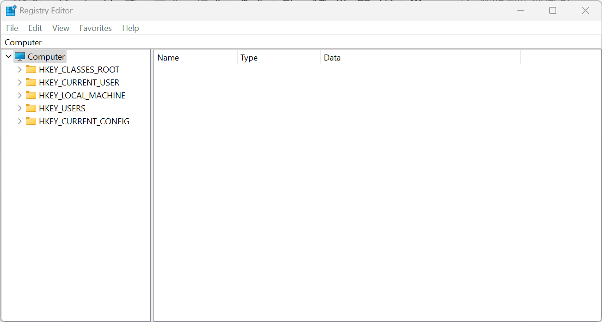Click the Computer monitor icon in tree
602x322 pixels.
click(x=20, y=56)
